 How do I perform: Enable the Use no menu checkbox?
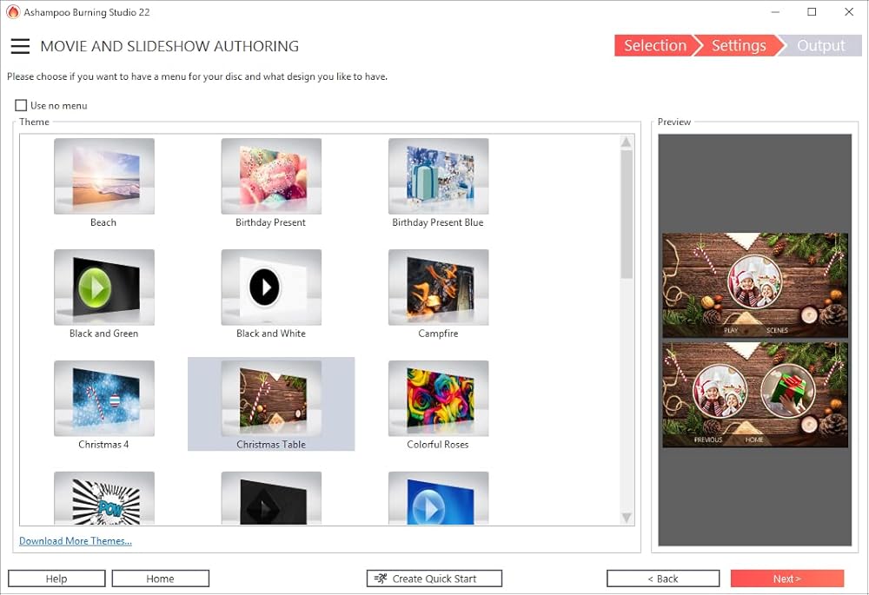[22, 106]
